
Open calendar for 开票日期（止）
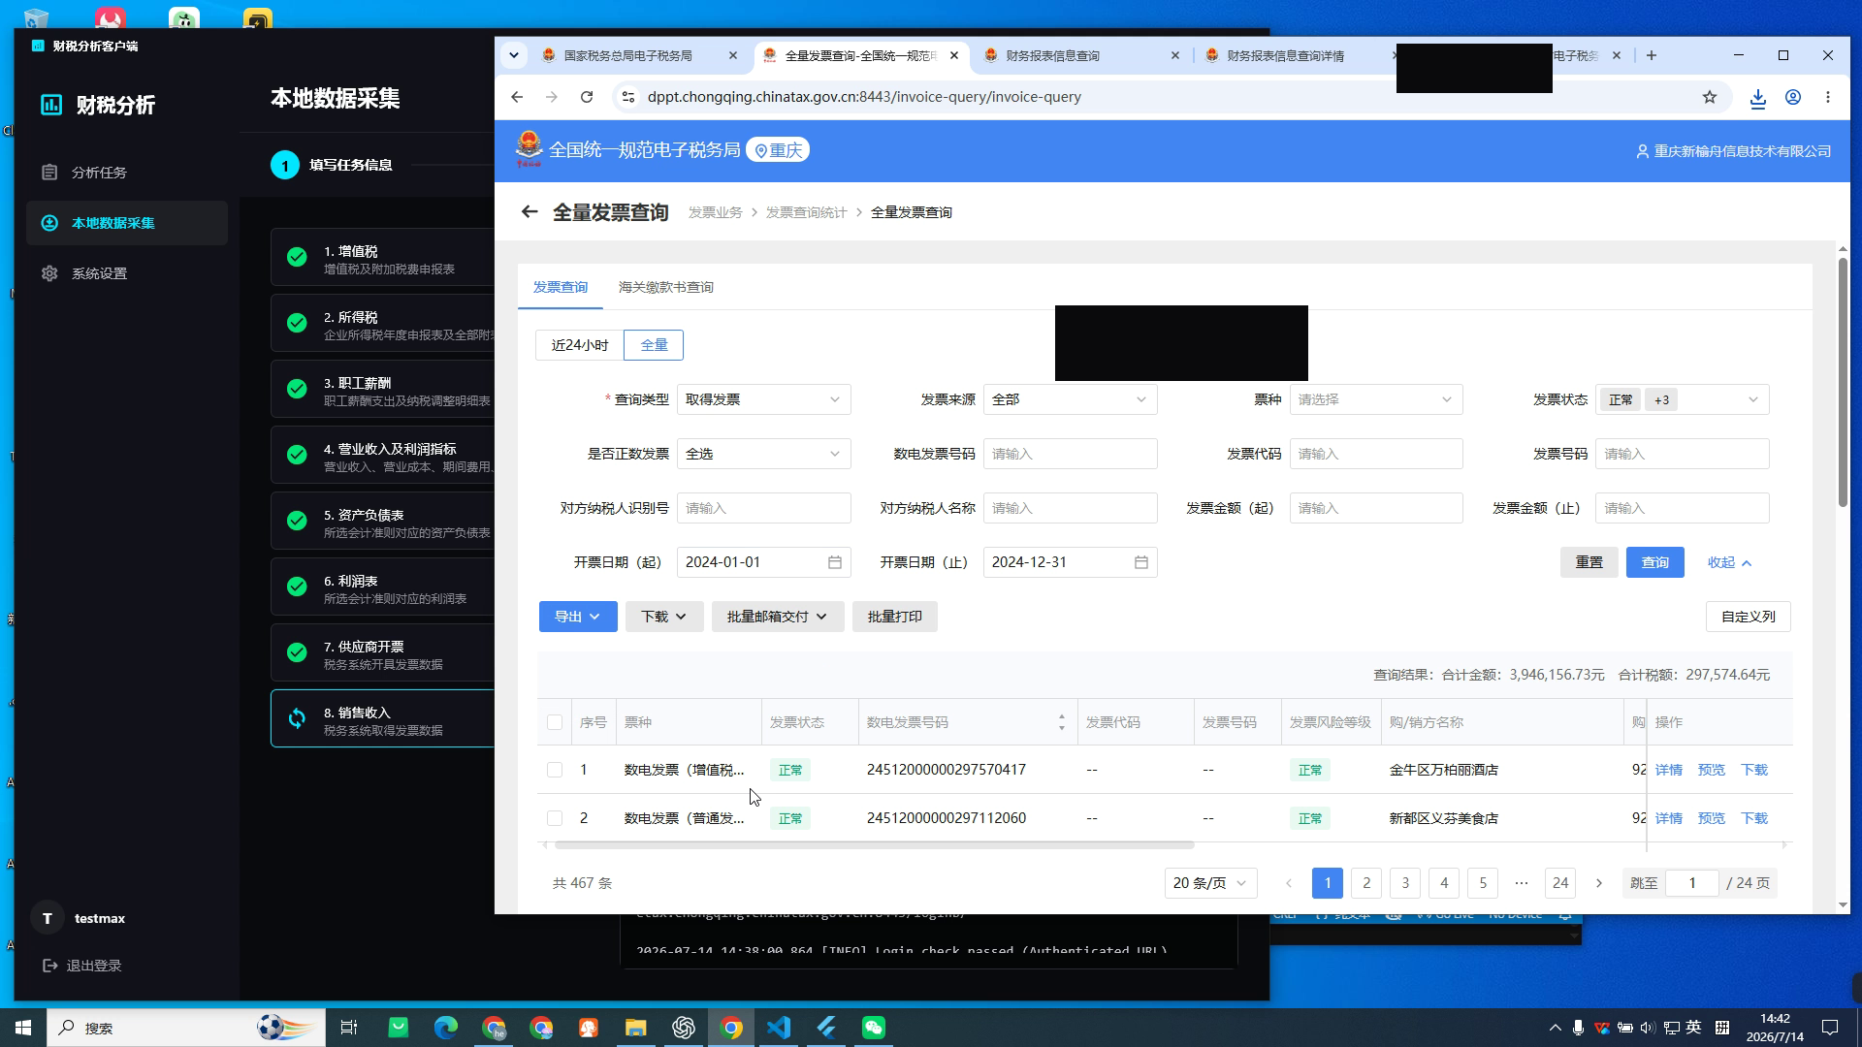(1141, 562)
